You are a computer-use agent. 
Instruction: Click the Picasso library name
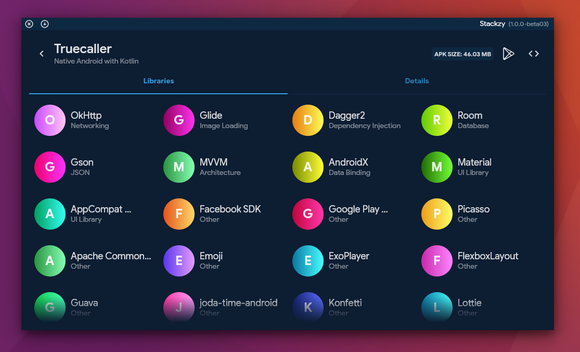[x=474, y=209]
